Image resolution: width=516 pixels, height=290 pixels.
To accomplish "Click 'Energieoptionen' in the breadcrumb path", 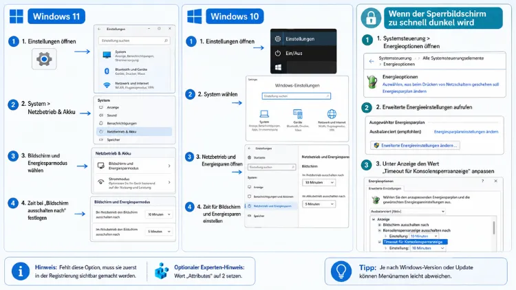I will (399, 65).
